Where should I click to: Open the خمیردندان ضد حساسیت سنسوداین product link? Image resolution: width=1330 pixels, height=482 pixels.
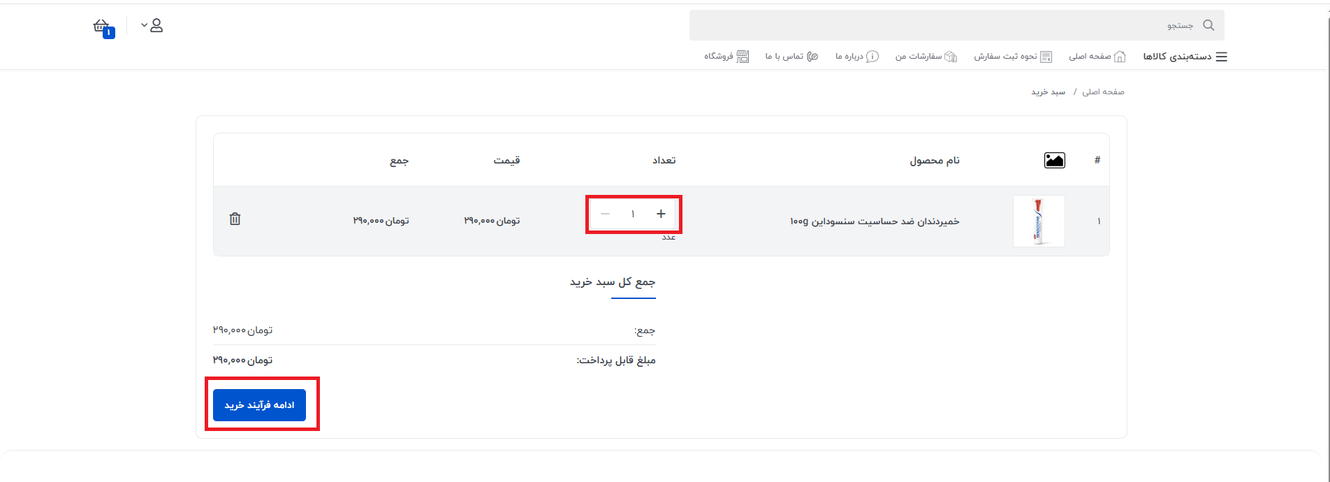pyautogui.click(x=875, y=221)
